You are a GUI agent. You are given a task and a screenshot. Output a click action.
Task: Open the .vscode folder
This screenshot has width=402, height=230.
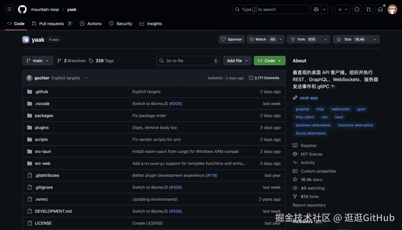[x=42, y=103]
